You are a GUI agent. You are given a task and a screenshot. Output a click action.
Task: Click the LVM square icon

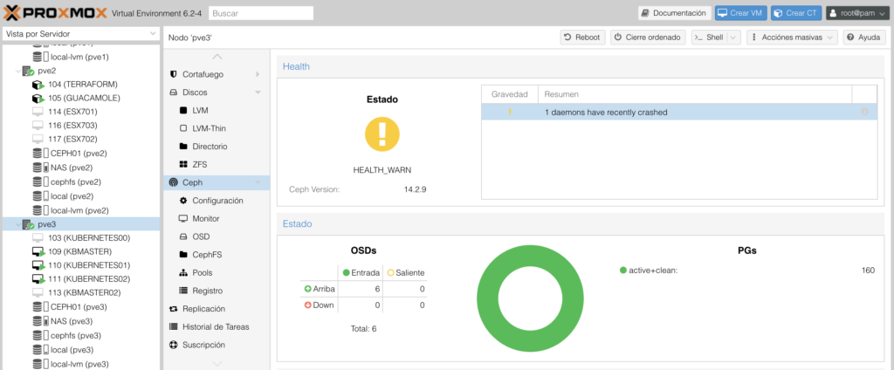183,111
